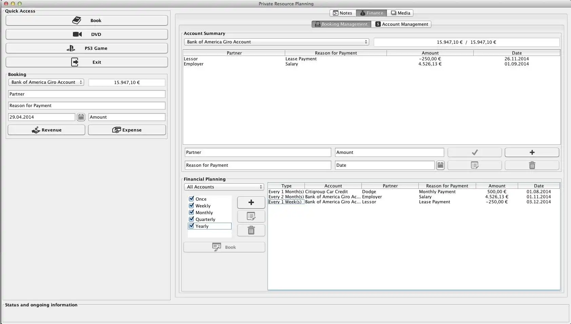This screenshot has height=324, width=571.
Task: Open the date picker in Account Summary
Action: 440,165
